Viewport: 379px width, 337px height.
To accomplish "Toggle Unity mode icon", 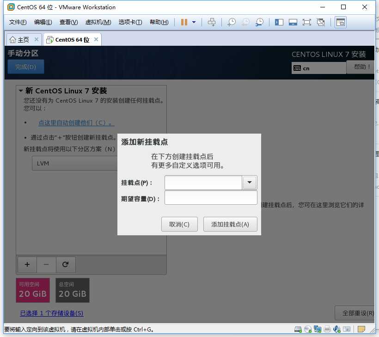I will 321,23.
